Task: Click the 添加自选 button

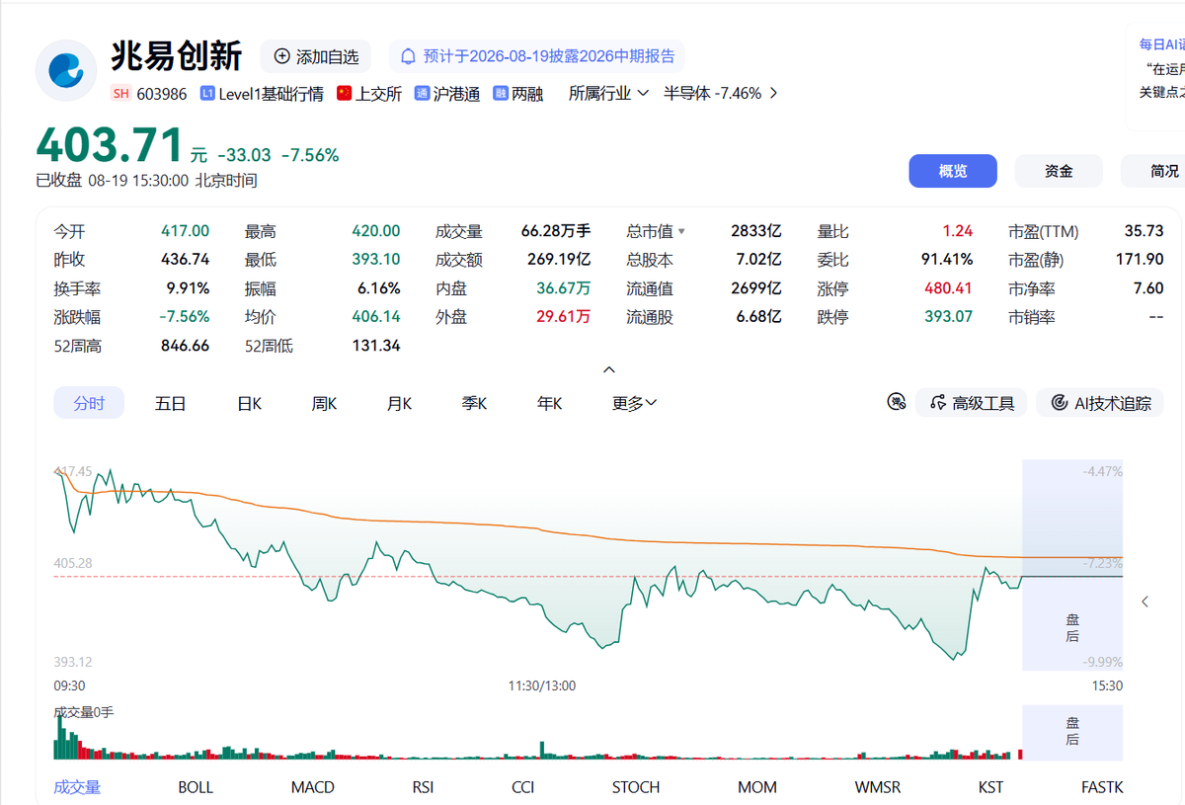Action: coord(315,56)
